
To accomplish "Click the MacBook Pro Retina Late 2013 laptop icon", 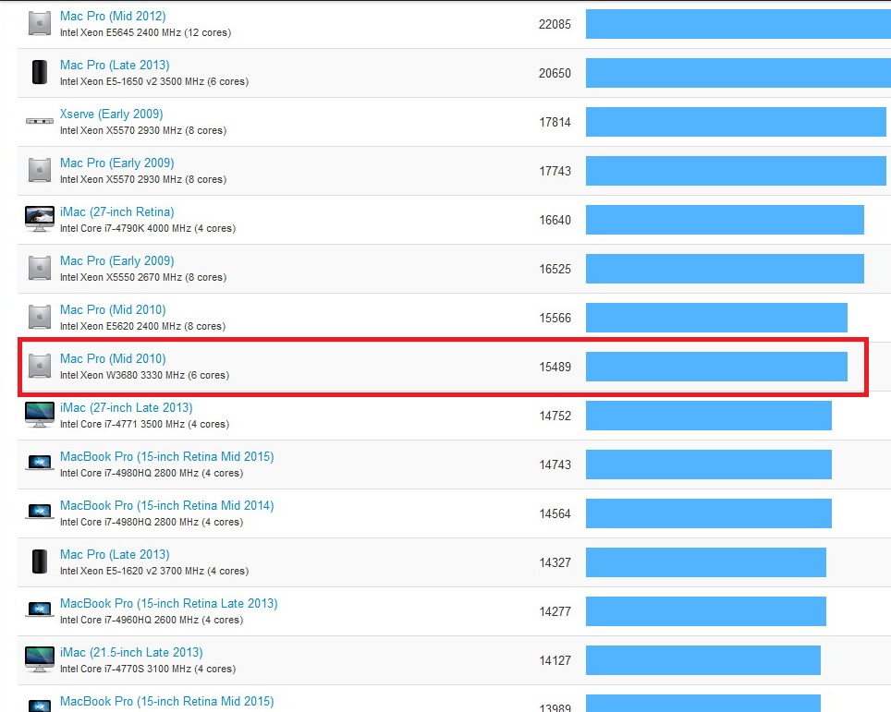I will (40, 609).
